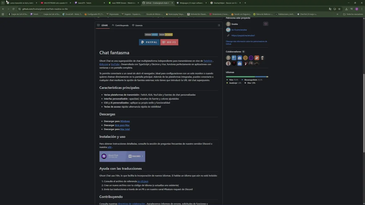Screen dimensions: 365x205
Task: Open the wiki link
Action: pos(109,147)
